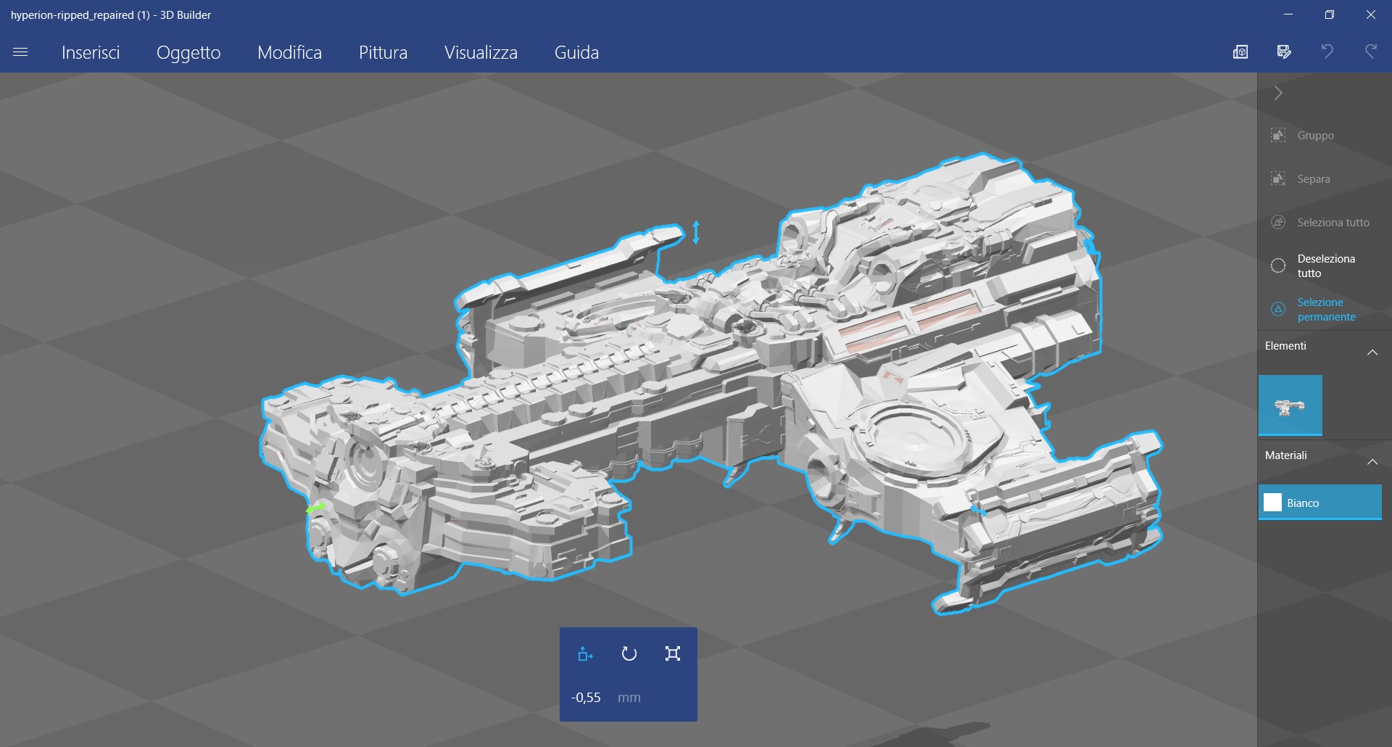Open the Pittura menu
Viewport: 1392px width, 747px height.
click(383, 52)
